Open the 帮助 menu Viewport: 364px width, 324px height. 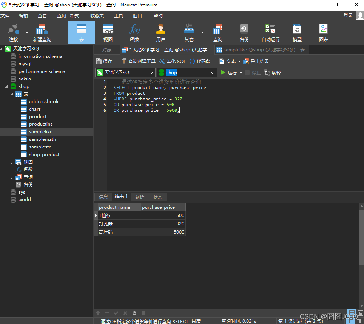[x=158, y=15]
